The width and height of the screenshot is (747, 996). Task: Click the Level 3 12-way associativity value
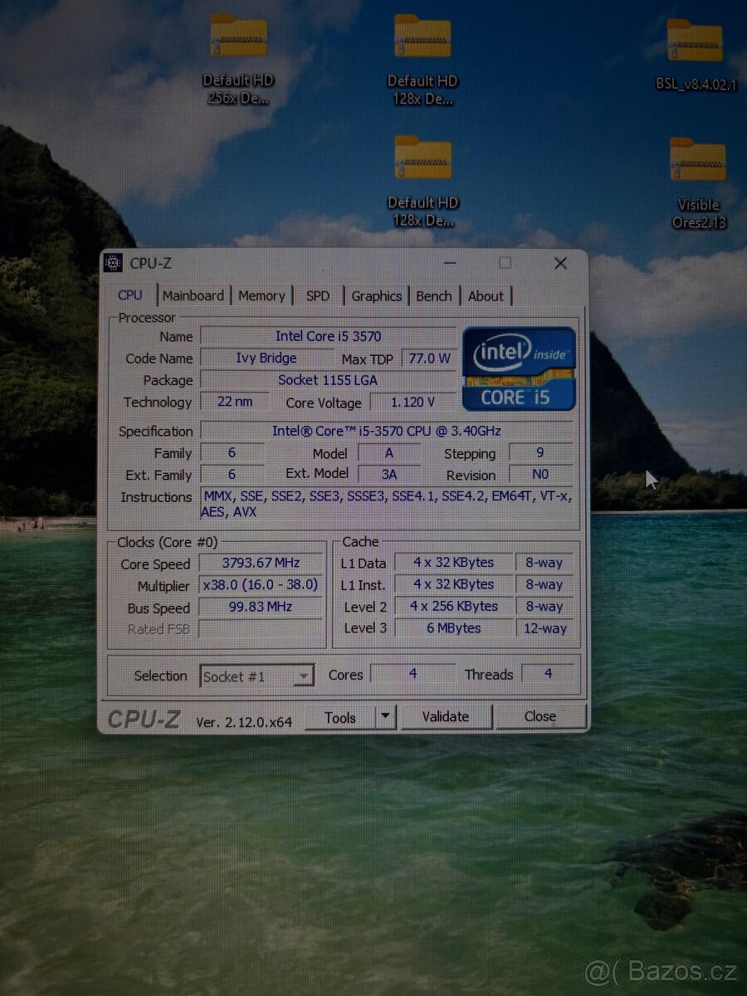tap(544, 628)
